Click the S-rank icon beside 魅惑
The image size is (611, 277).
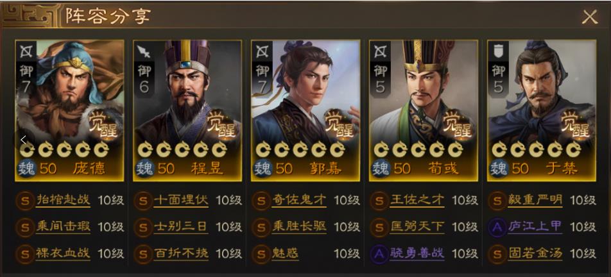[261, 254]
